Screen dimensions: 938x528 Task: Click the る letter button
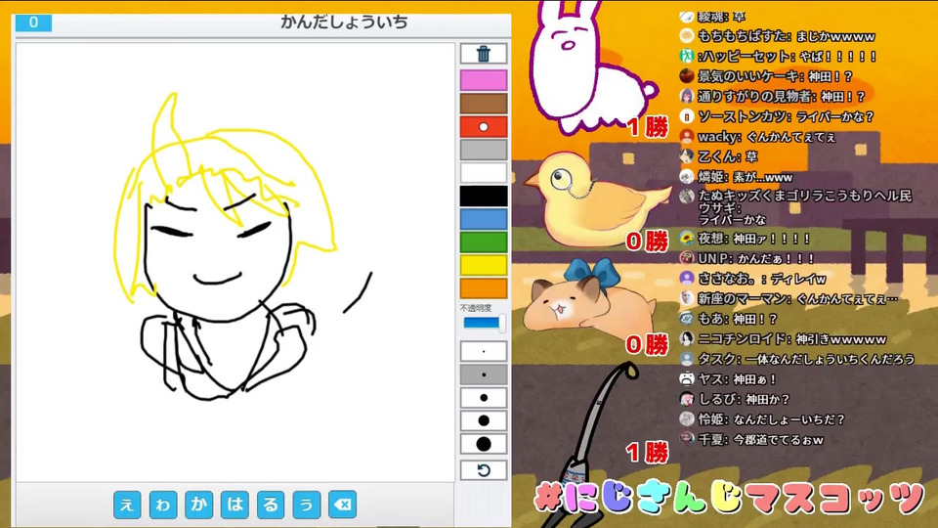[x=271, y=505]
